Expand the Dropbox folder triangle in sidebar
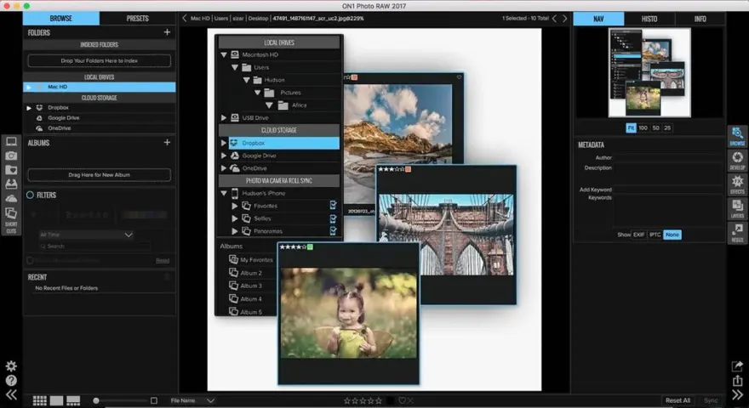Image resolution: width=749 pixels, height=408 pixels. pyautogui.click(x=29, y=108)
